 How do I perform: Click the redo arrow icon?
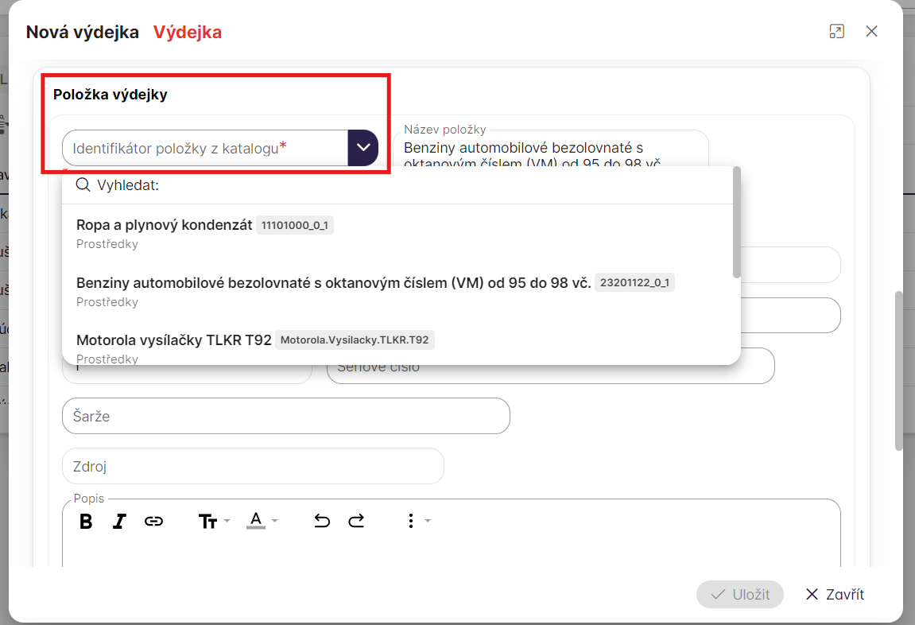tap(356, 522)
